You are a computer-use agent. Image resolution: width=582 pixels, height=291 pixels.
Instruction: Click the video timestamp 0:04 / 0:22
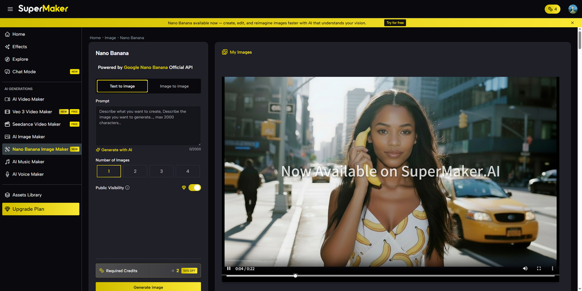tap(244, 269)
